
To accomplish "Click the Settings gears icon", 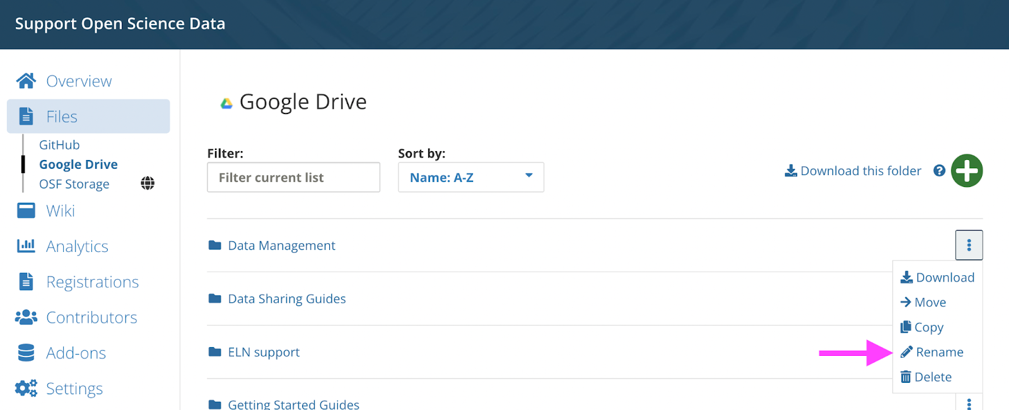I will 26,388.
